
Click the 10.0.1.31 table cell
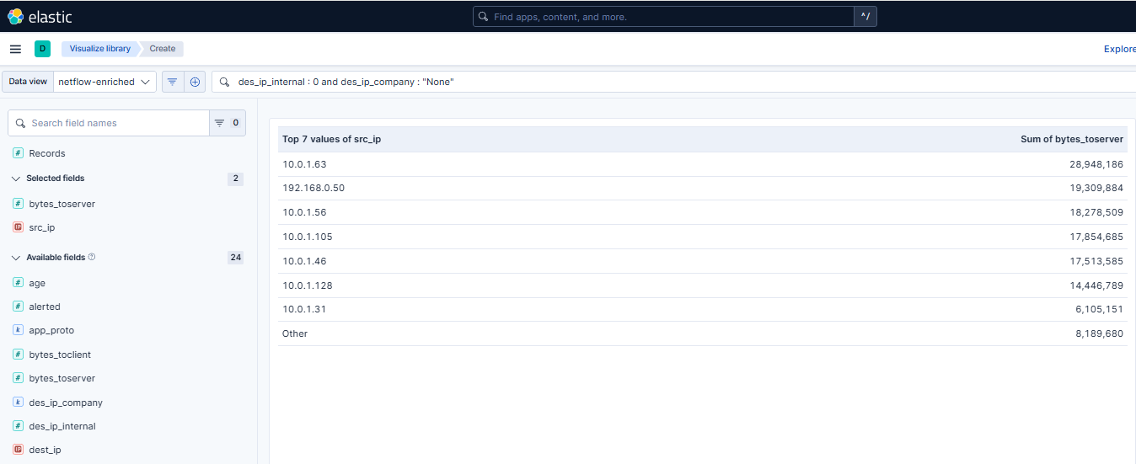pos(304,309)
